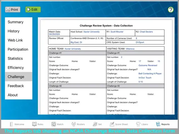Switch to the Rosters tab label
Screen dimensions: 179x134
[x=81, y=124]
